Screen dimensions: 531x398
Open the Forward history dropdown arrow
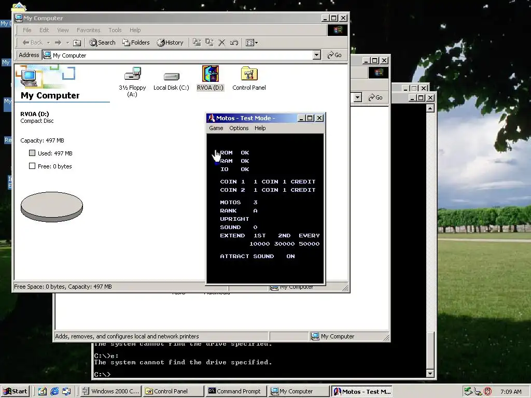click(67, 42)
